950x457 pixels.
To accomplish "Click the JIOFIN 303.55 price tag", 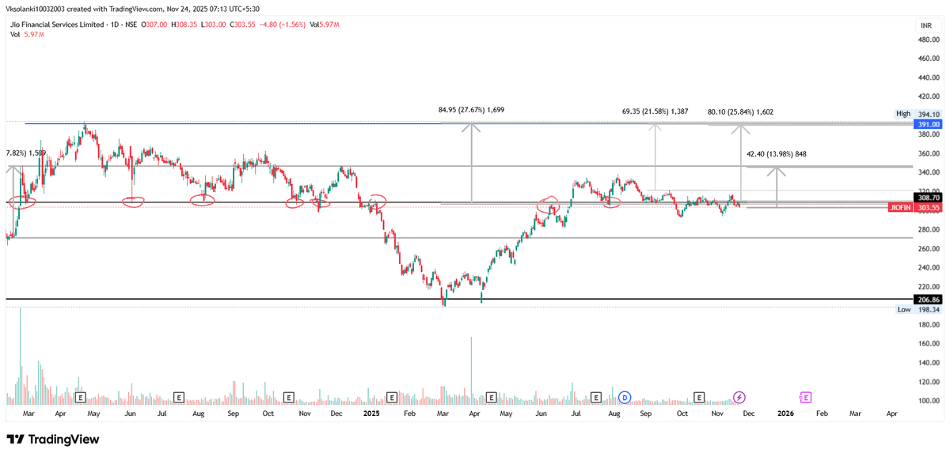I will [x=916, y=207].
